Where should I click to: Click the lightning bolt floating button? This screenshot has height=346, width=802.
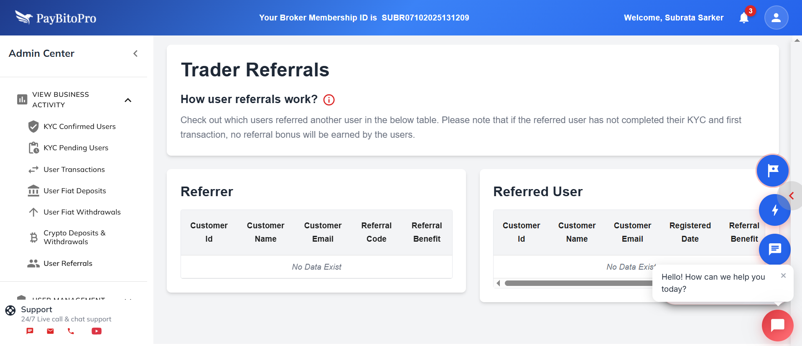click(774, 210)
